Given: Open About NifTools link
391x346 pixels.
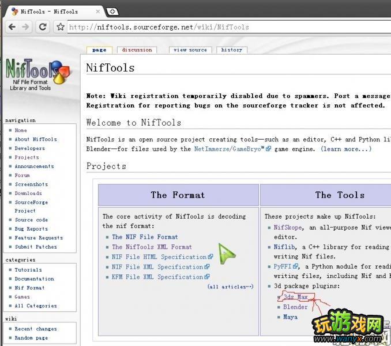Looking at the screenshot, I should (36, 139).
